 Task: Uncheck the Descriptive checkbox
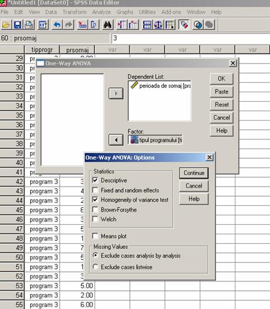(95, 180)
